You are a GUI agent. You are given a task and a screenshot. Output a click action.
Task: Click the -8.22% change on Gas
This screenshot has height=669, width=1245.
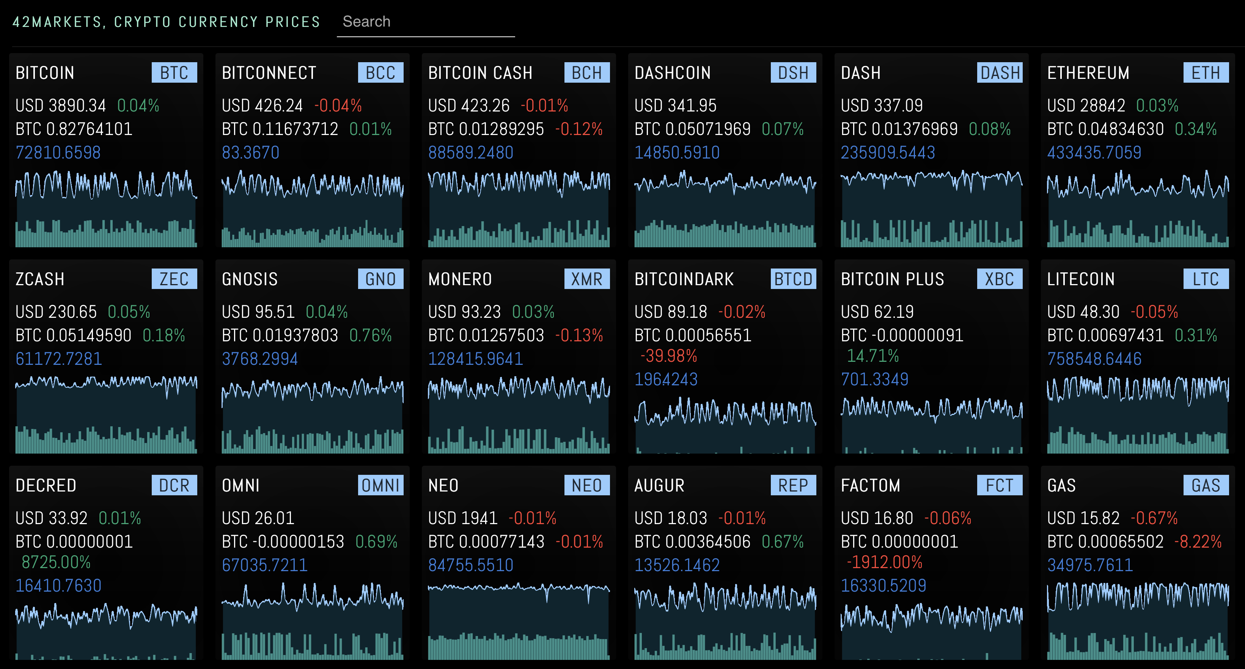[1198, 542]
